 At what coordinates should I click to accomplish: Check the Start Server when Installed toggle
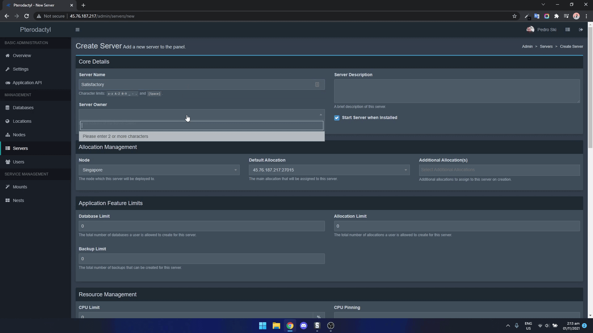pyautogui.click(x=337, y=118)
